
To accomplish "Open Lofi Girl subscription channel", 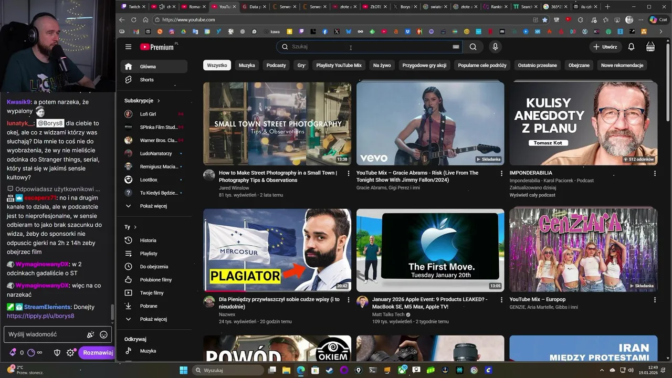I will pyautogui.click(x=154, y=114).
